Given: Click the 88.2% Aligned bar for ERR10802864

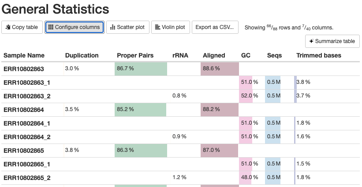Looking at the screenshot, I should (219, 109).
